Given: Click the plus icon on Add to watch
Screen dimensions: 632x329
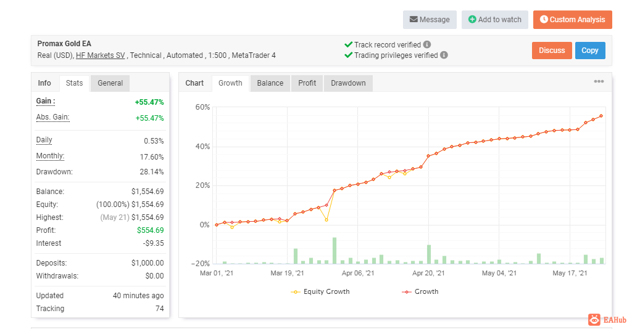Looking at the screenshot, I should pyautogui.click(x=472, y=20).
